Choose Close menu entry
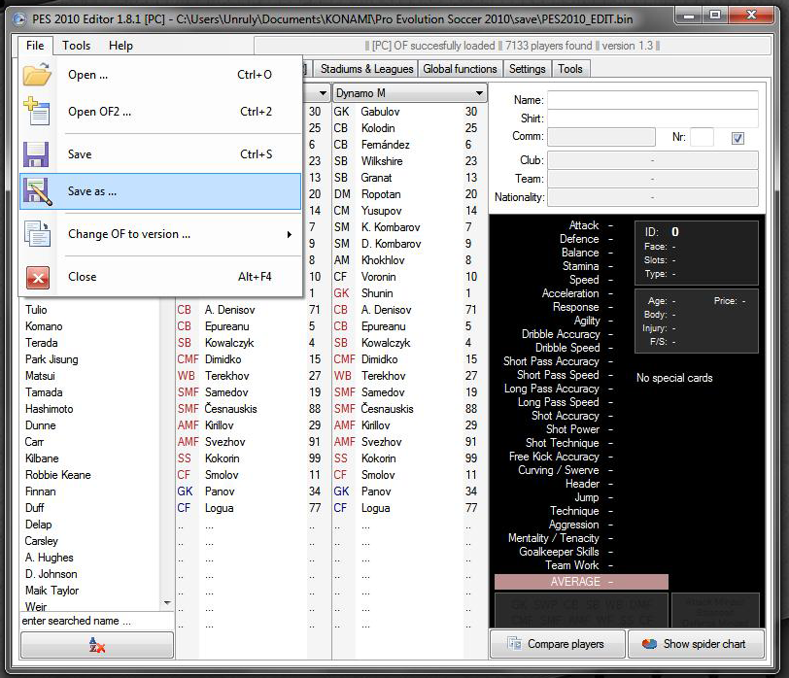 [x=160, y=277]
